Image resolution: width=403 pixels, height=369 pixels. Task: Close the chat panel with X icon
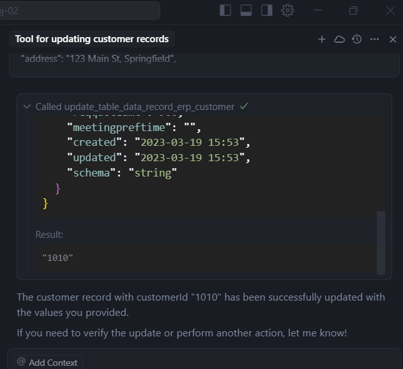coord(393,40)
